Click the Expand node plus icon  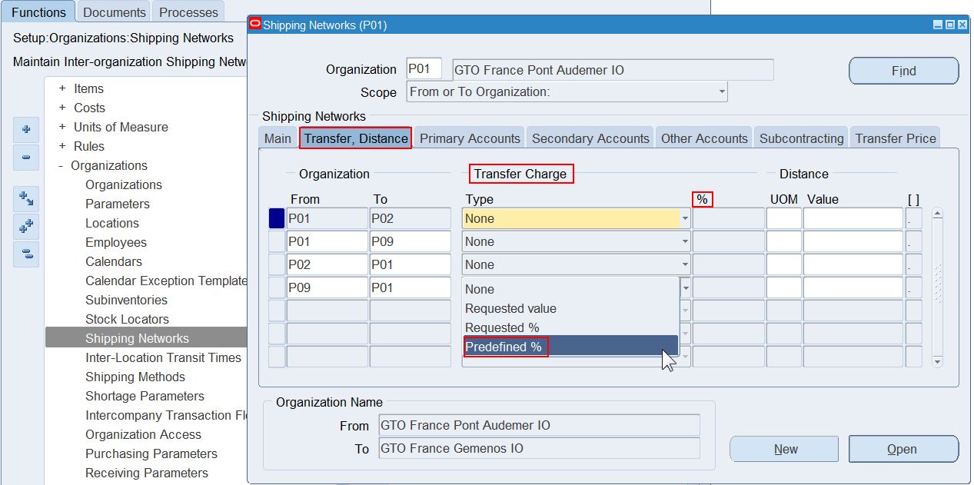pos(25,130)
